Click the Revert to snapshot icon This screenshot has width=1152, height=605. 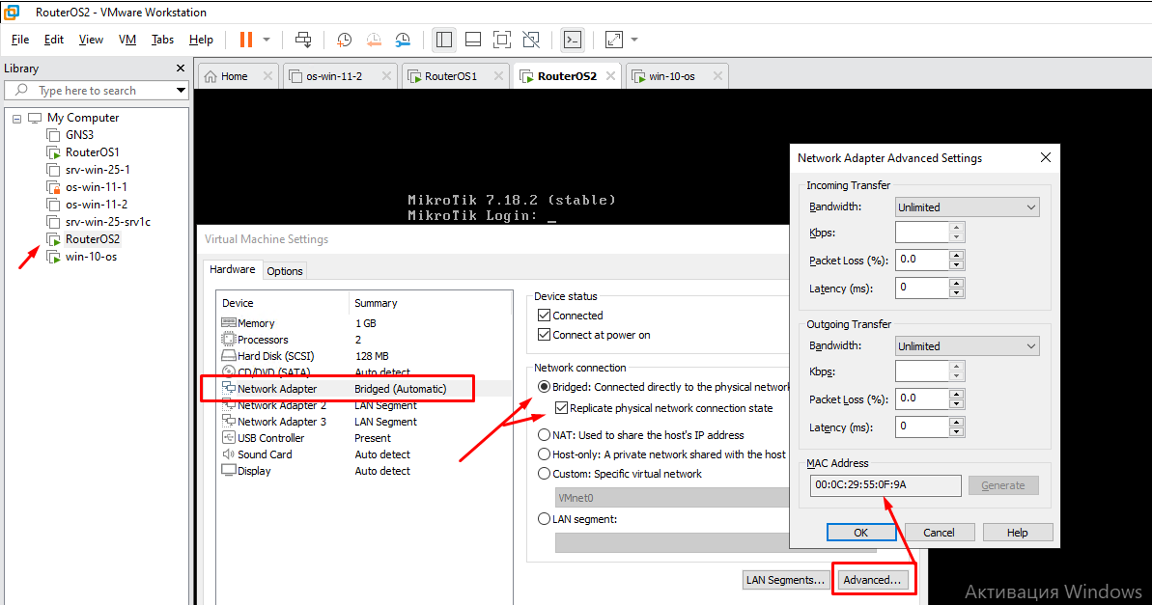374,40
